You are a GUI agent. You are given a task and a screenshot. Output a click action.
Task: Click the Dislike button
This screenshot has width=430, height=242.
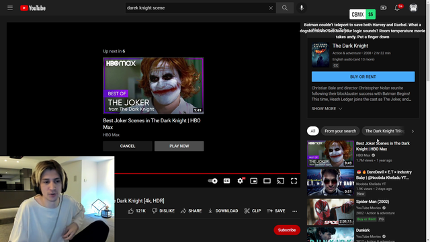(x=163, y=210)
